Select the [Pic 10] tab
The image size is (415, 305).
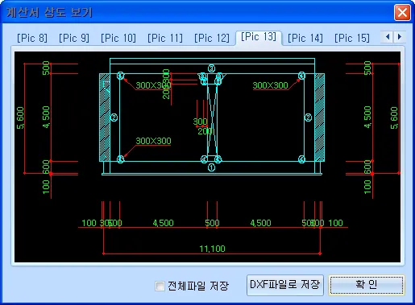coord(118,38)
